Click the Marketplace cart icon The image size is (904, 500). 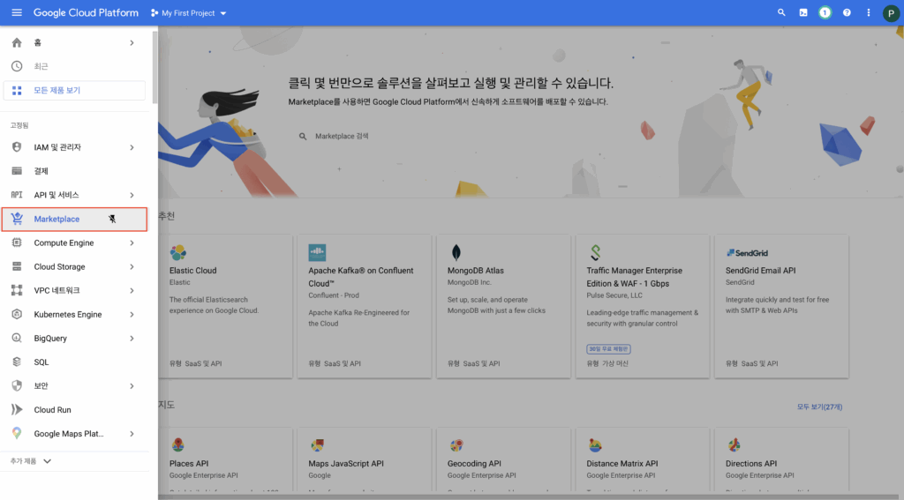pyautogui.click(x=17, y=219)
